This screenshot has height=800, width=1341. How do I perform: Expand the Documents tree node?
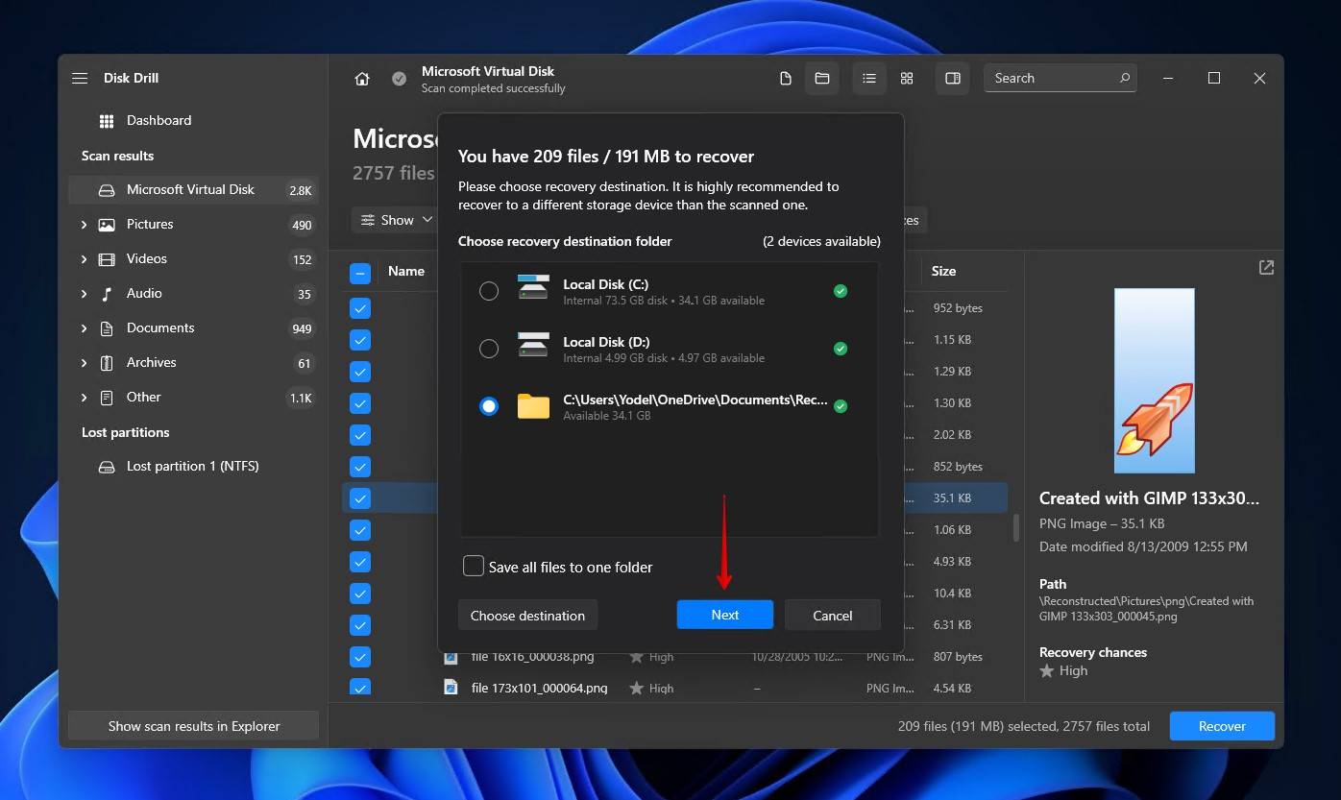pos(85,328)
